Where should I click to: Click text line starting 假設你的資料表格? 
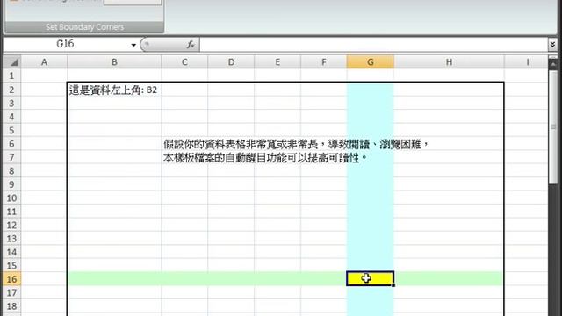[x=296, y=144]
